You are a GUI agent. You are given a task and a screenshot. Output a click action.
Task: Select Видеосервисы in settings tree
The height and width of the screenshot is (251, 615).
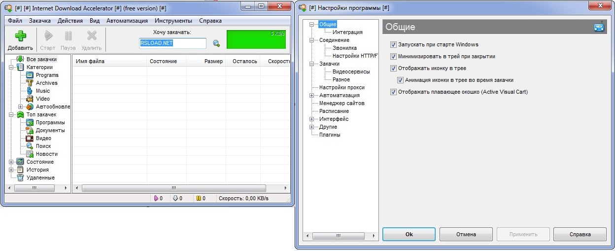351,72
